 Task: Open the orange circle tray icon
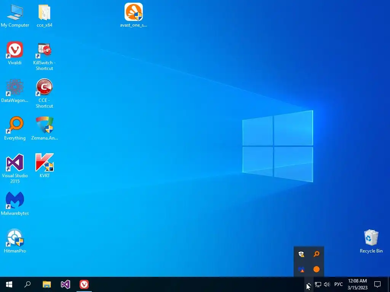pos(316,269)
